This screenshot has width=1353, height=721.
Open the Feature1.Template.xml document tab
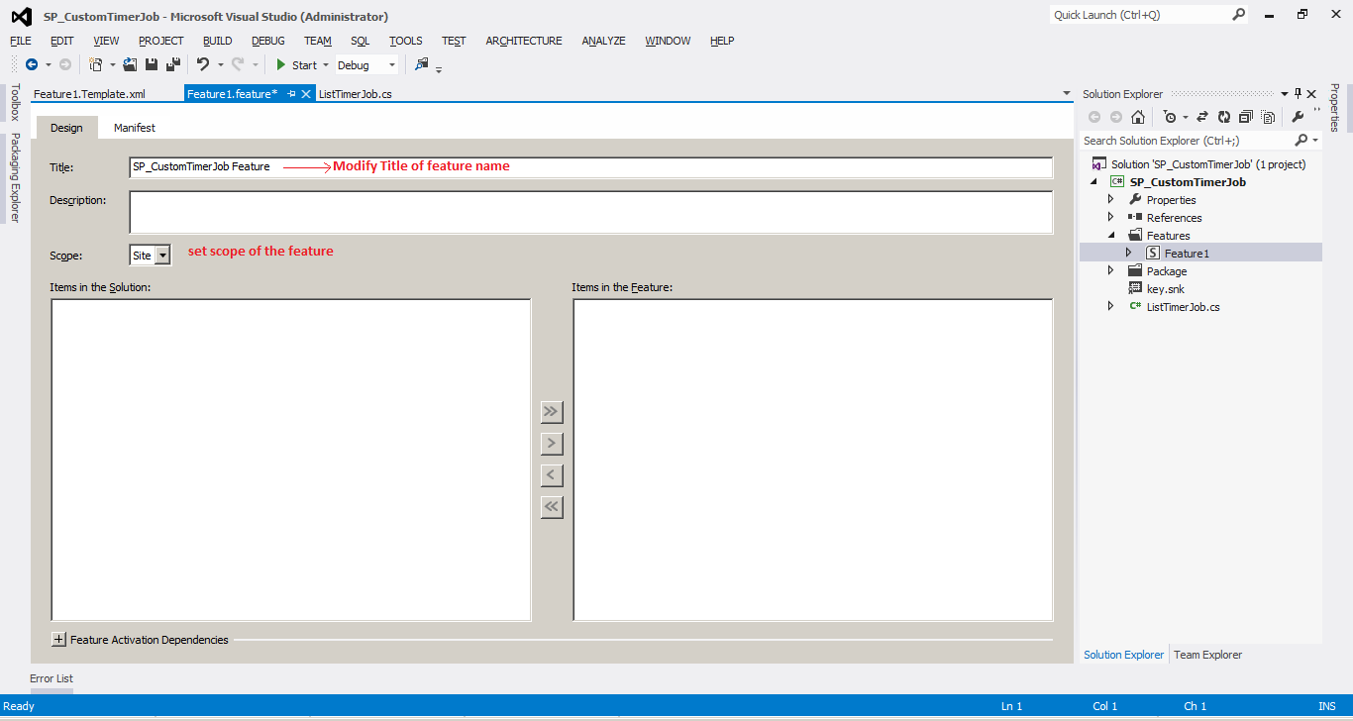pos(89,94)
